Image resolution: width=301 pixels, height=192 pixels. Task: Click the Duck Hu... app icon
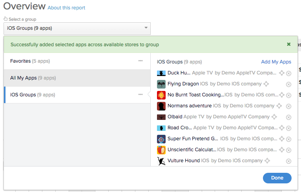(161, 73)
